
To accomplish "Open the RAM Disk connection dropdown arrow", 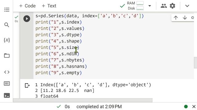I will pos(150,6).
